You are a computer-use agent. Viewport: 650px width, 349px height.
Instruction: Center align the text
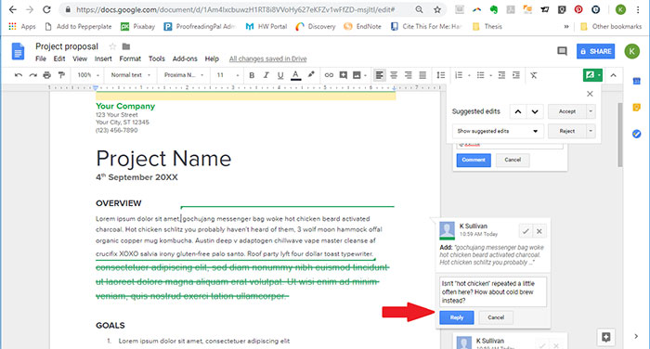(394, 75)
